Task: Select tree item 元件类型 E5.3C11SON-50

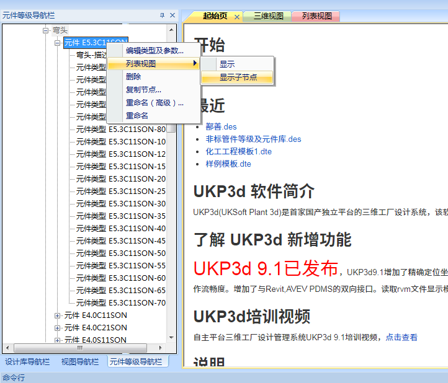Action: tap(121, 253)
